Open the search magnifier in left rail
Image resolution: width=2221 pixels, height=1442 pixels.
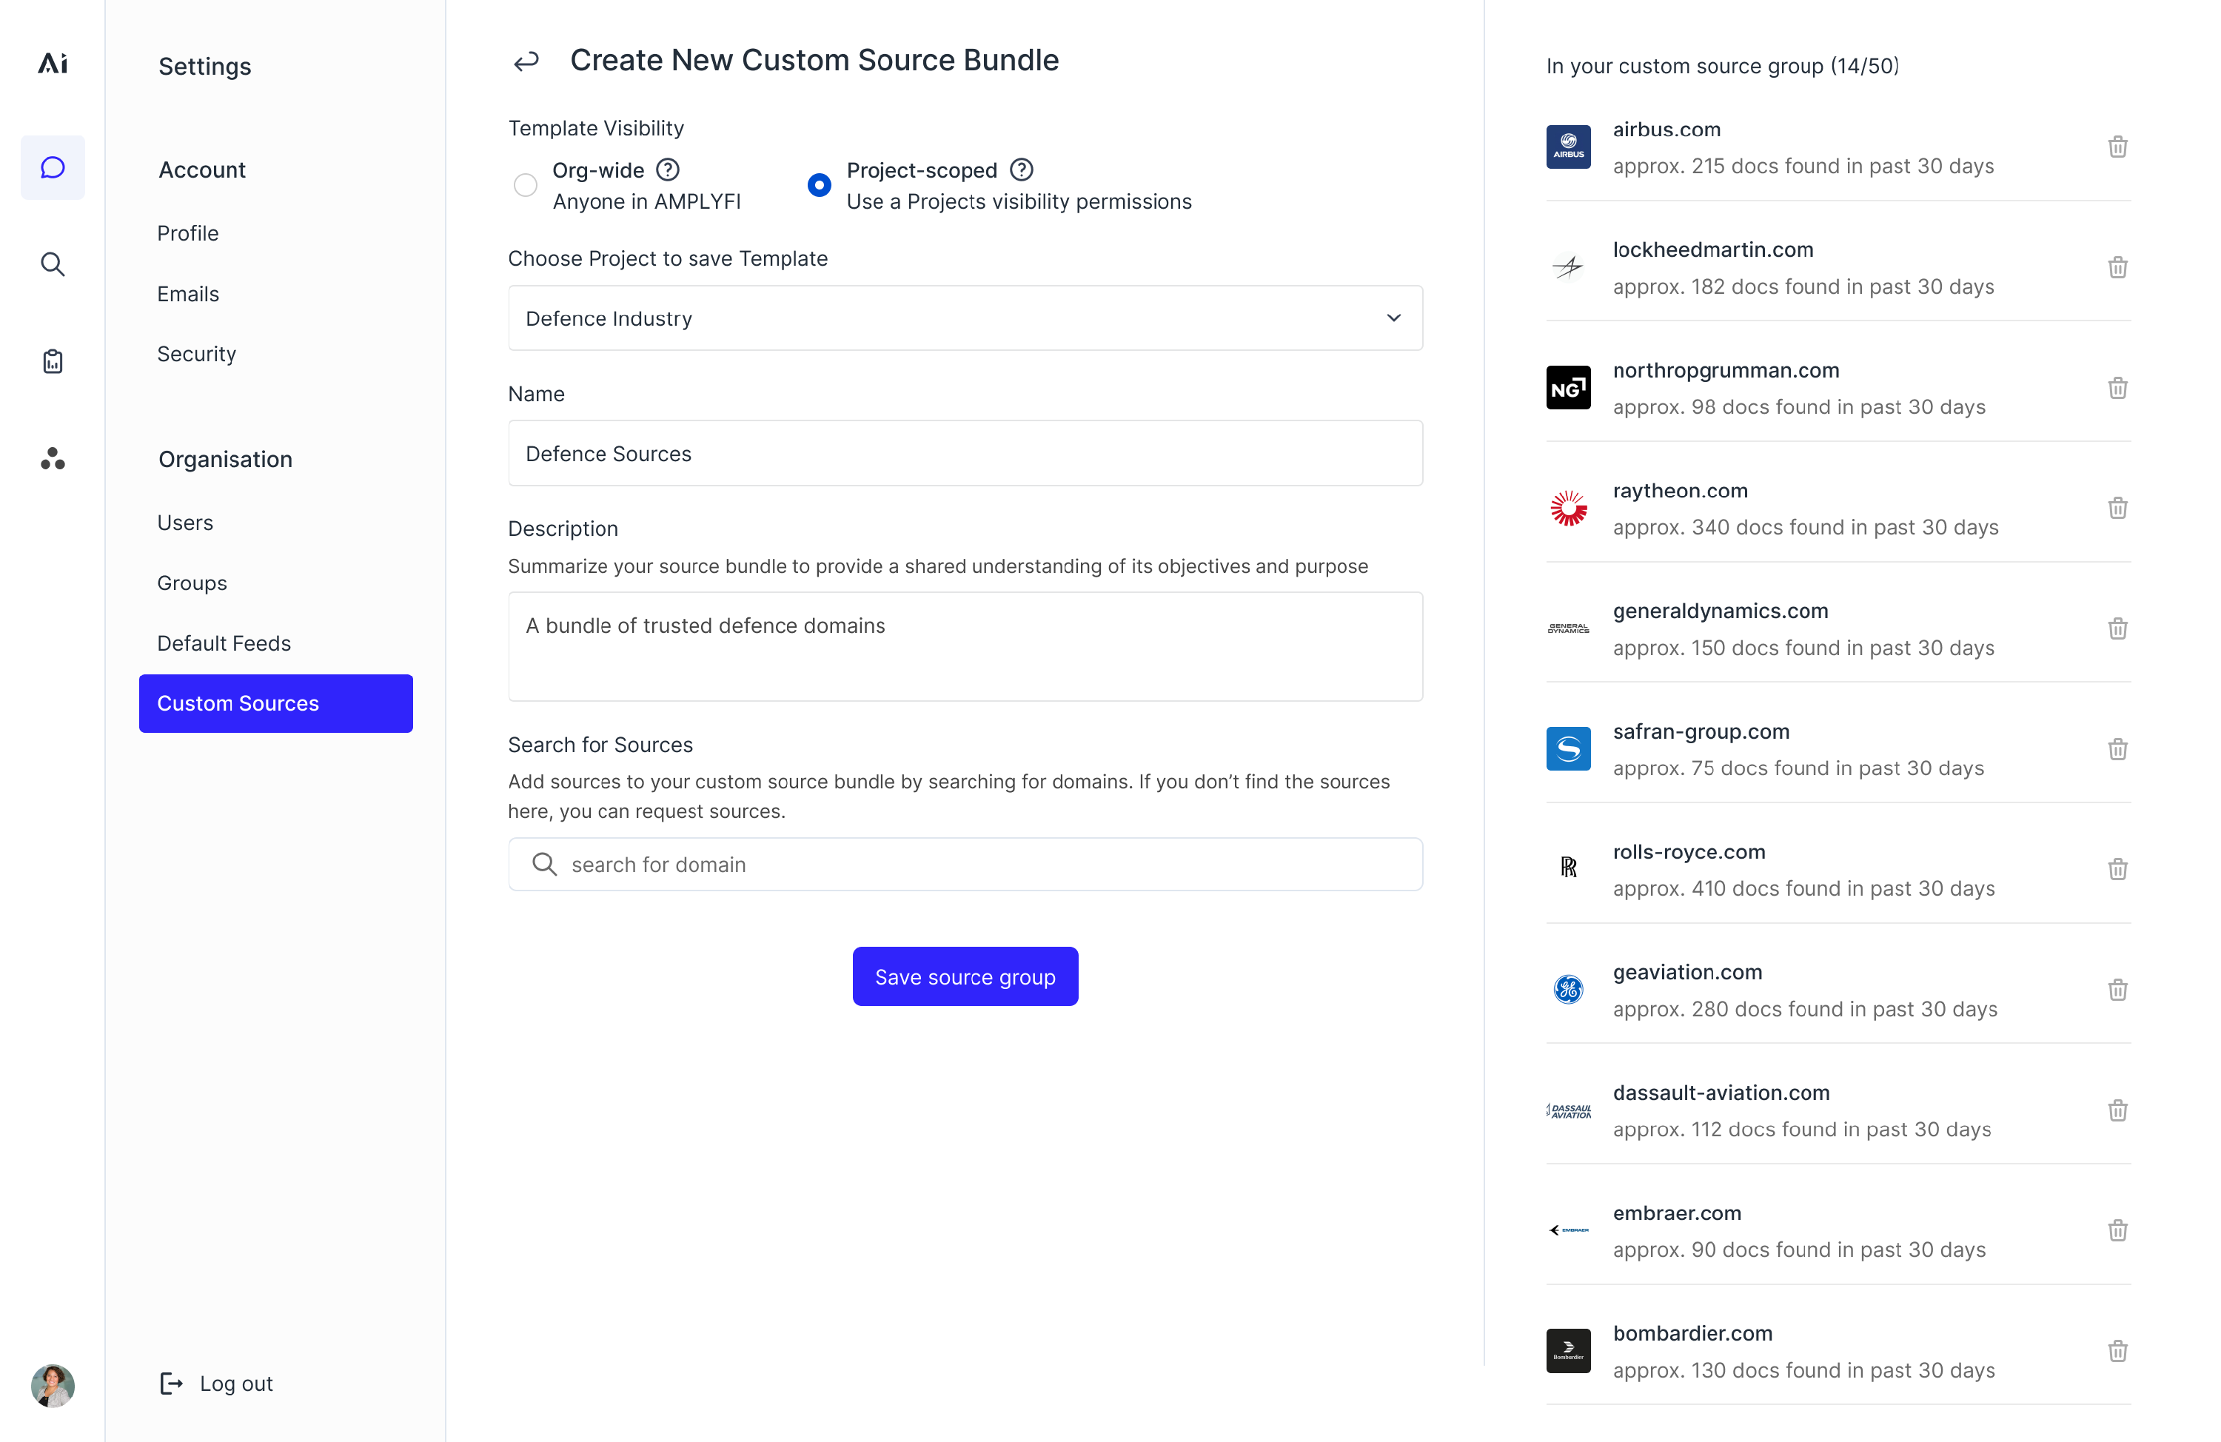(53, 264)
